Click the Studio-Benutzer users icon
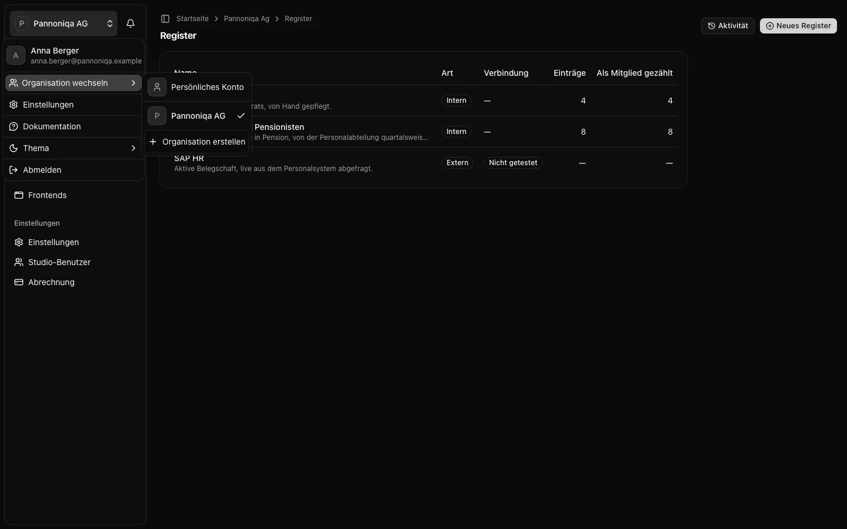Image resolution: width=847 pixels, height=529 pixels. point(19,262)
